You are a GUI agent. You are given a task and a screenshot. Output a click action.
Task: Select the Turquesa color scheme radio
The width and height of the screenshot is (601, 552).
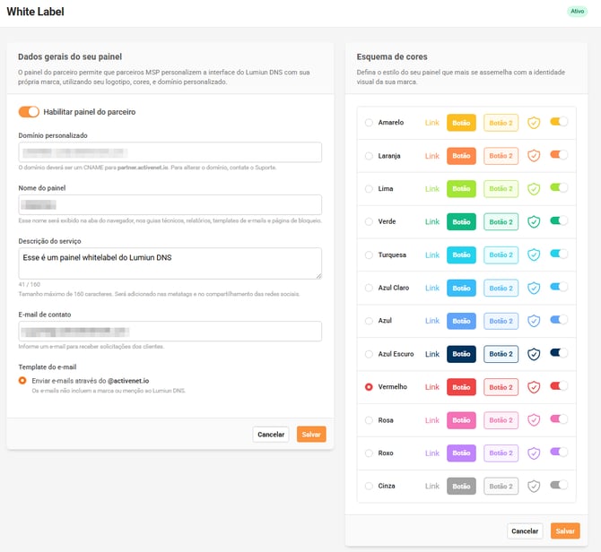pos(369,254)
